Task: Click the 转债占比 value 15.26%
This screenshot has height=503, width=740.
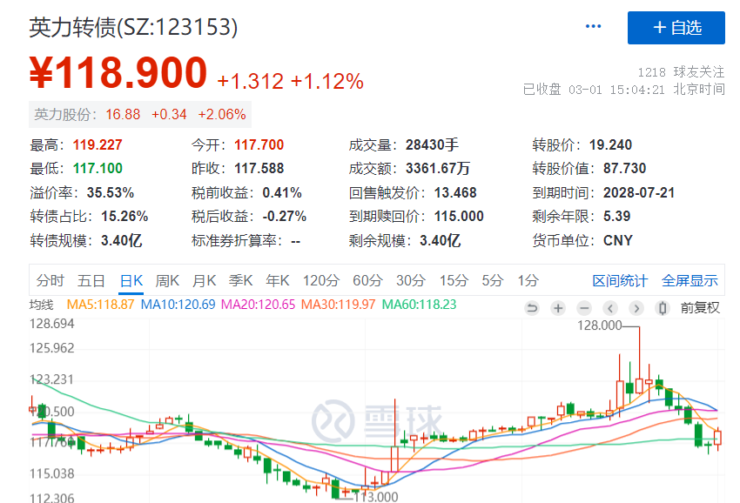Action: (x=124, y=216)
